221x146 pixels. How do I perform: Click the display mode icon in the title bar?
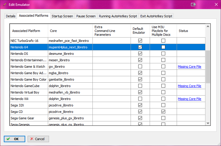[x=193, y=4]
